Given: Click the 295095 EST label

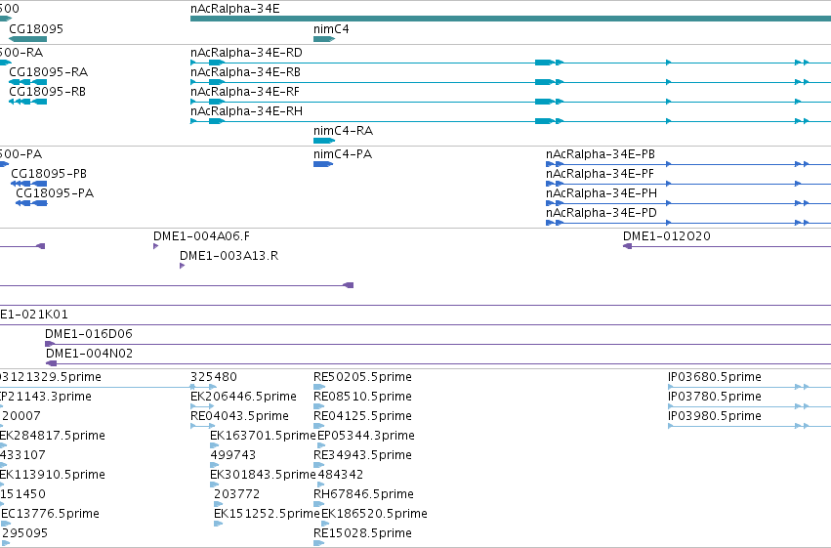Looking at the screenshot, I should 25,533.
